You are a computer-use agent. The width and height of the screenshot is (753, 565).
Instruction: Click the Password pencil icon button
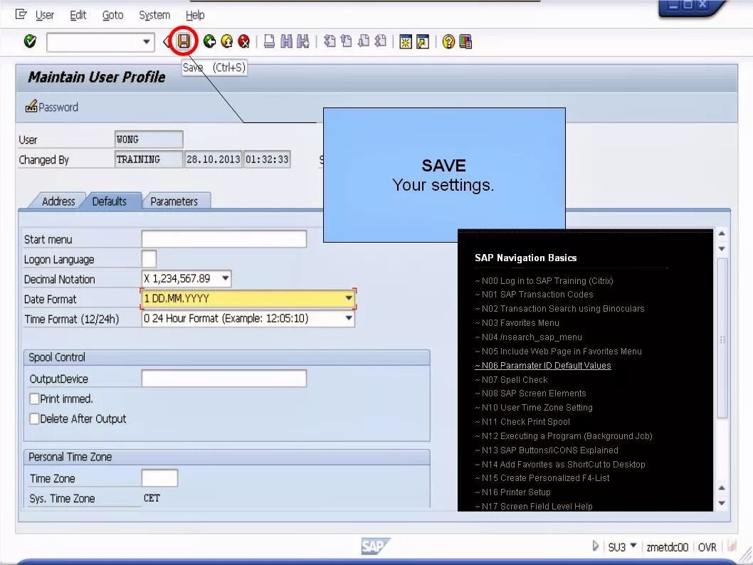pos(52,107)
